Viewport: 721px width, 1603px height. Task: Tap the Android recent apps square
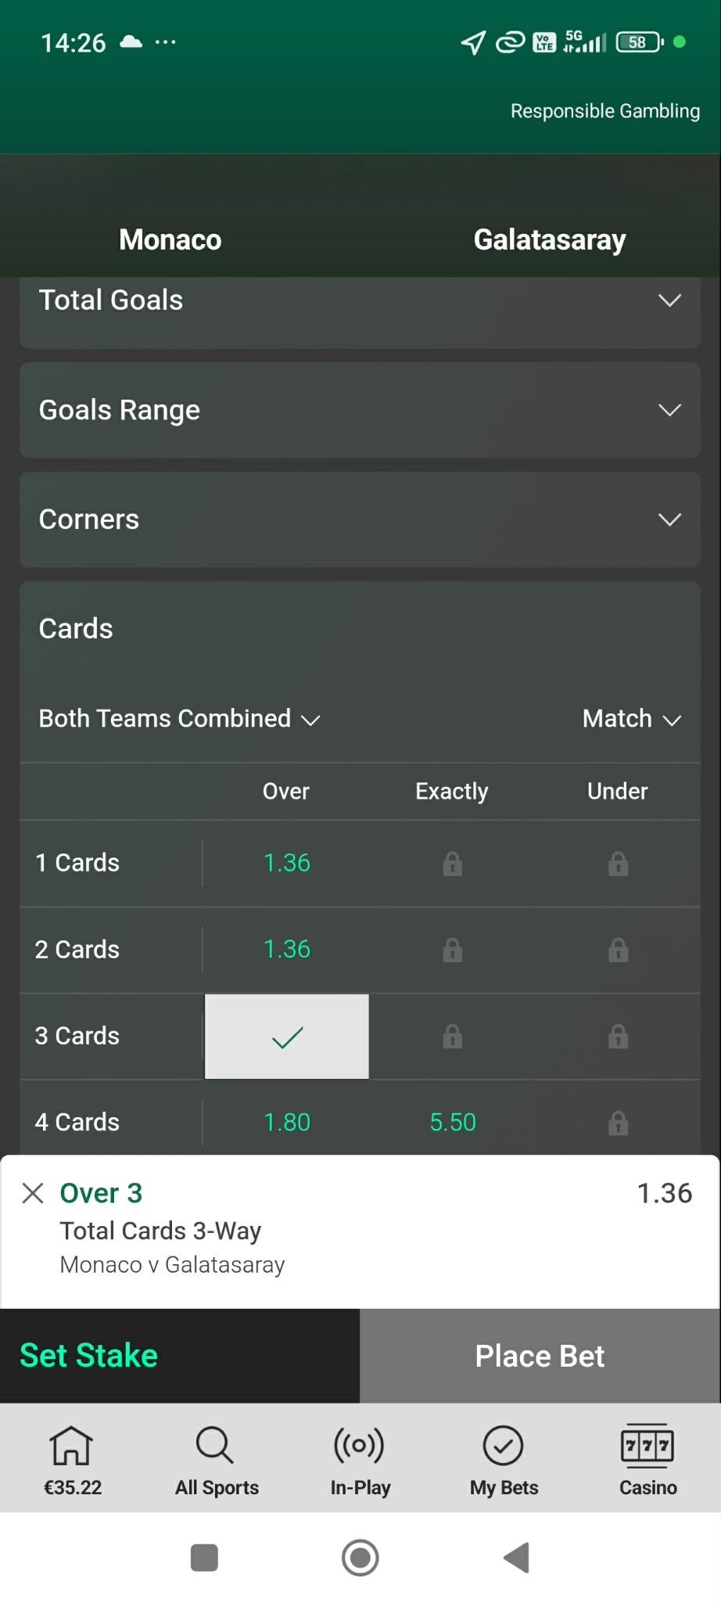204,1558
